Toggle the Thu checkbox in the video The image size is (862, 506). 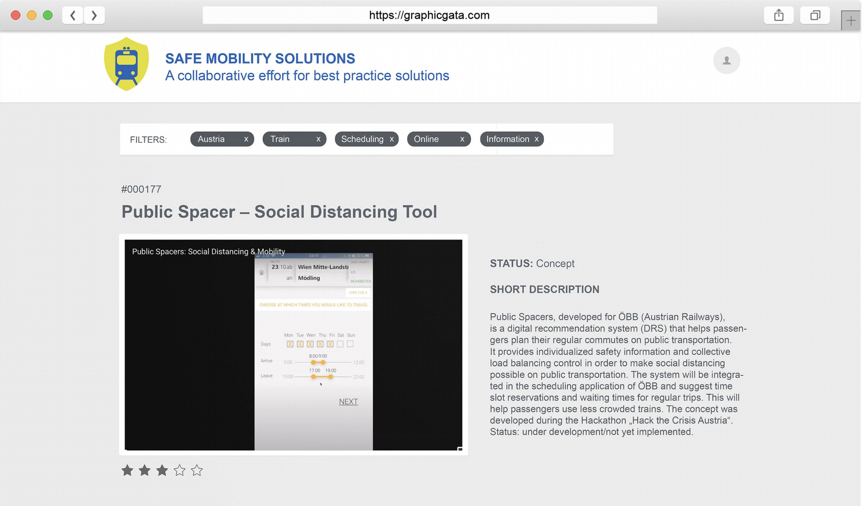coord(320,344)
